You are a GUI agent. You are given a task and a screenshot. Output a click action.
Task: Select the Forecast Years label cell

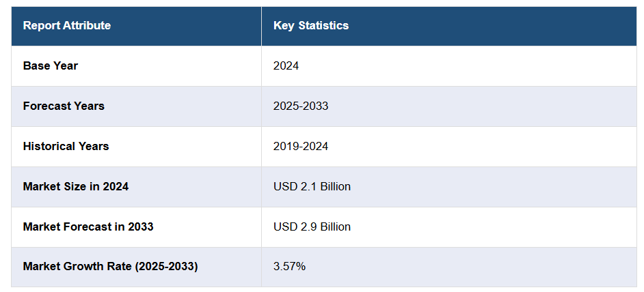point(64,106)
